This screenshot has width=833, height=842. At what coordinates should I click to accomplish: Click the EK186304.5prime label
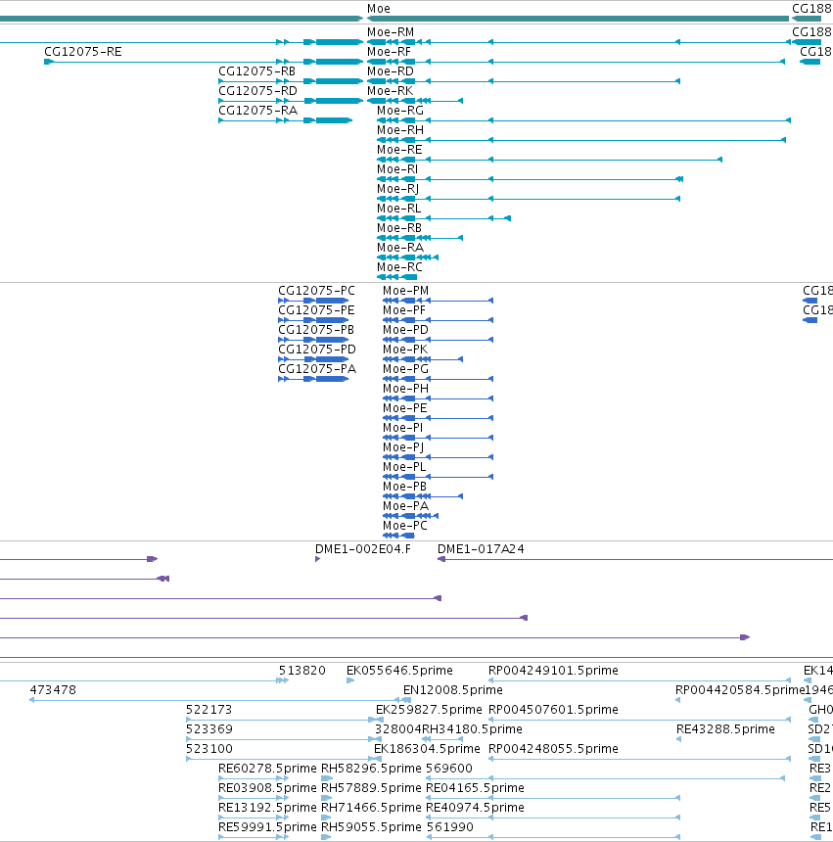(427, 749)
